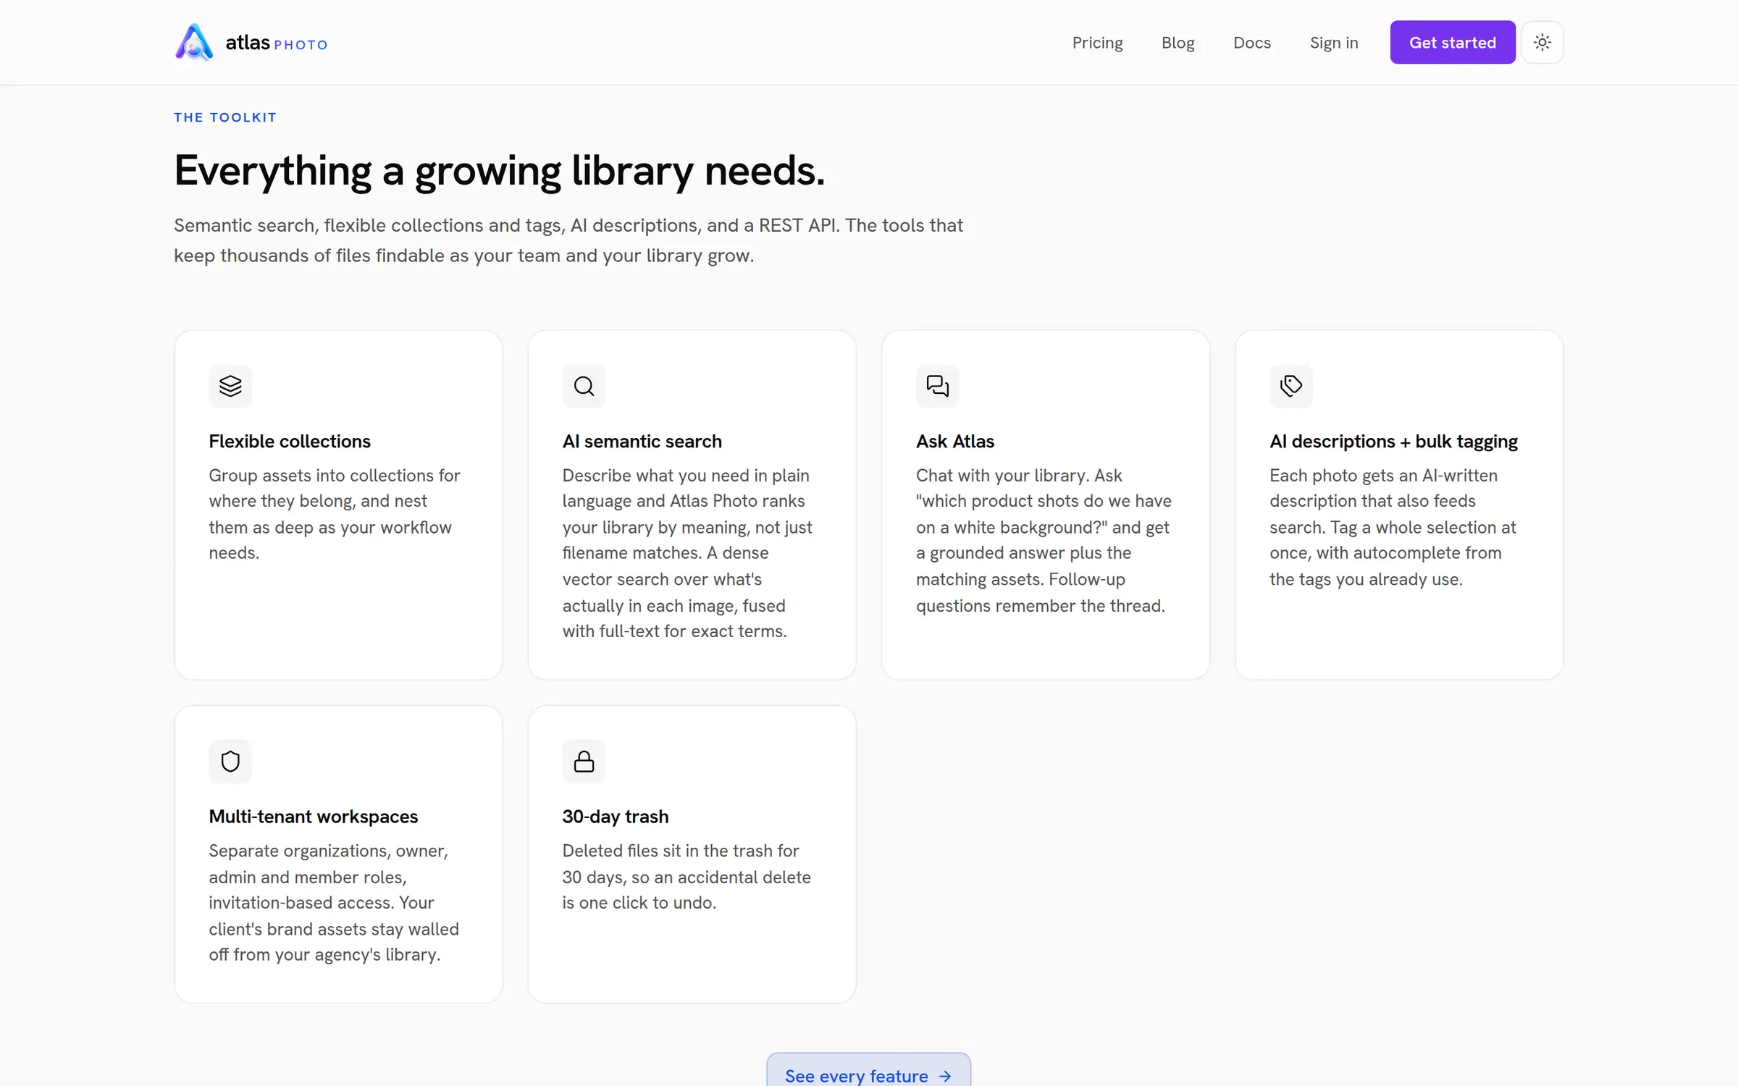Click the Chat with your library description

pos(1044,540)
